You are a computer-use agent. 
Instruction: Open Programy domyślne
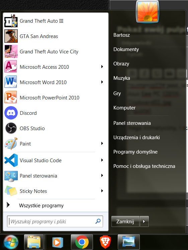(135, 152)
